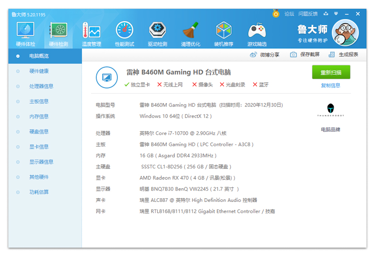This screenshot has width=378, height=258.
Task: Click the 英特尔 Core i7-10700 processor value
Action: click(183, 133)
